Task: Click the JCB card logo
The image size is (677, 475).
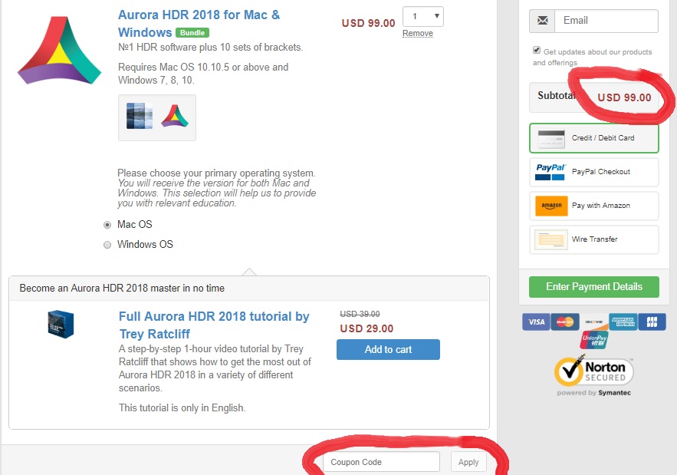Action: pos(652,322)
